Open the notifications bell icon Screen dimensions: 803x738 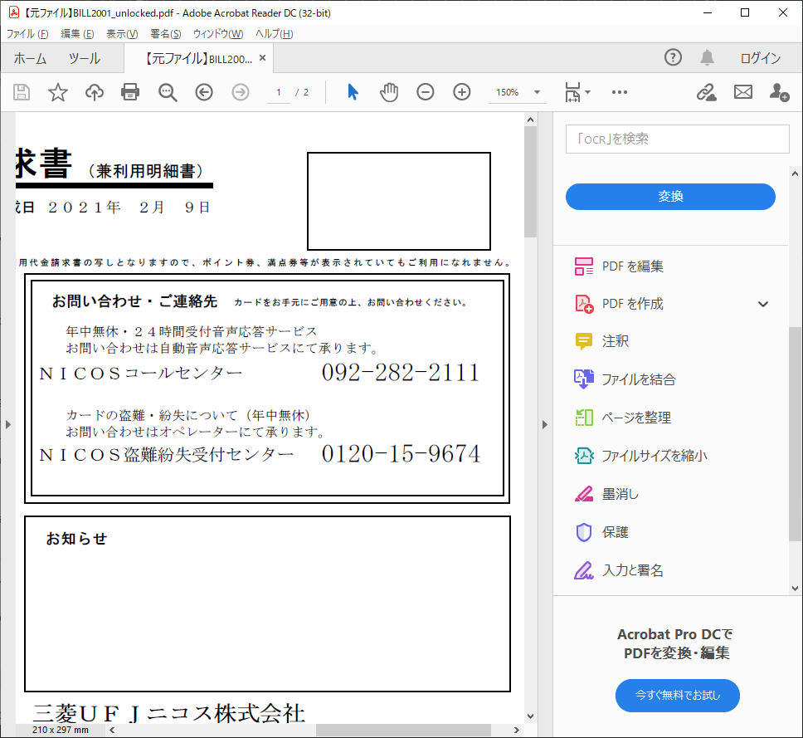point(708,57)
